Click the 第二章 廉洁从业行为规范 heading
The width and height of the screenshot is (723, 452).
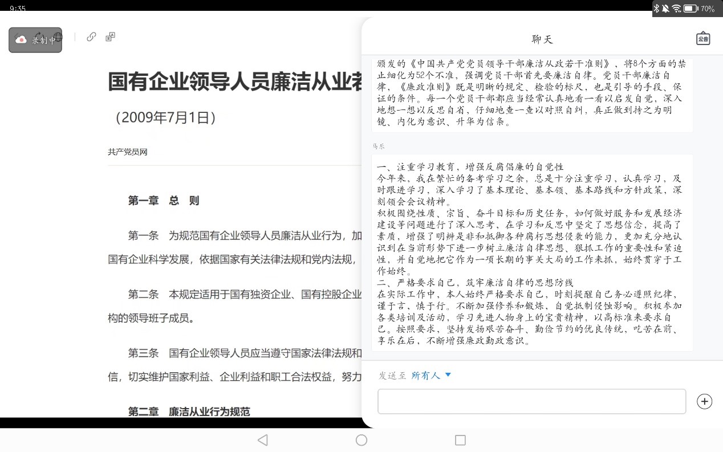(x=189, y=412)
